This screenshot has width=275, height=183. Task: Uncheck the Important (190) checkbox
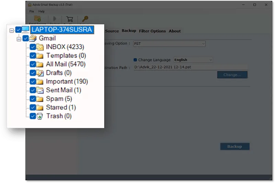33,81
